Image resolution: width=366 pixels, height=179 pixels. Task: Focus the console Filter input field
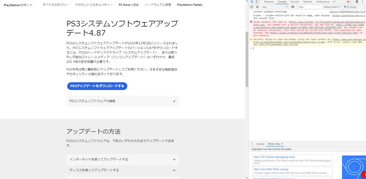[309, 7]
